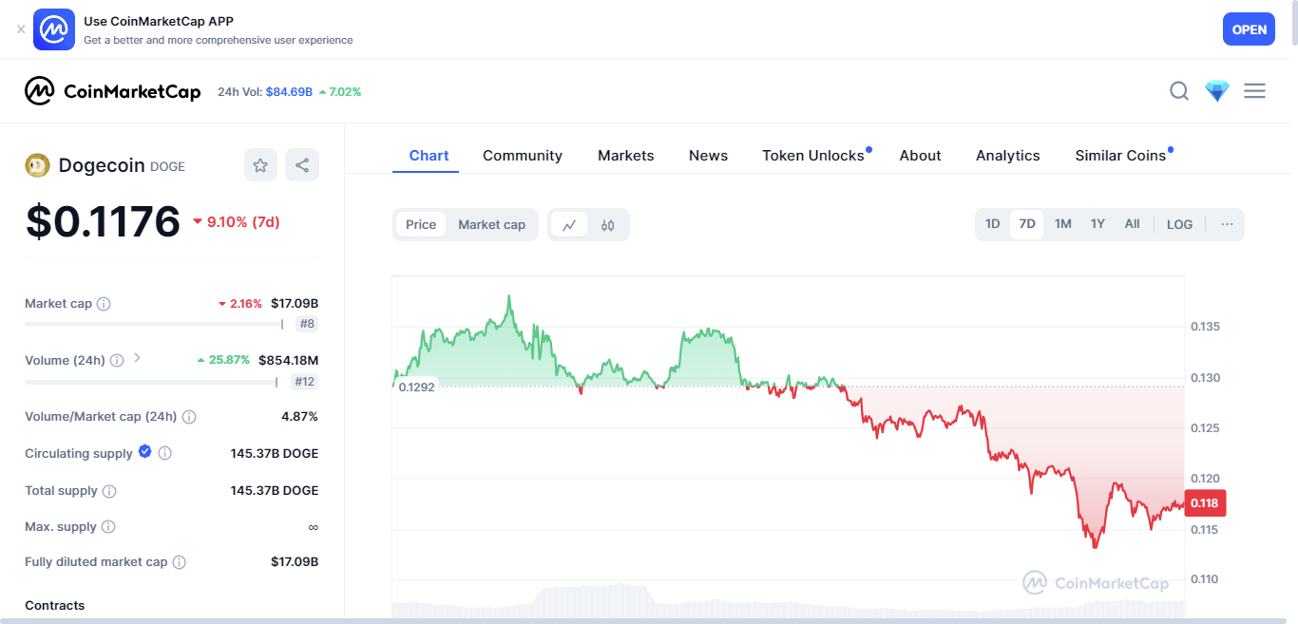Image resolution: width=1298 pixels, height=624 pixels.
Task: Click the 0.1292 baseline price label
Action: click(x=417, y=388)
